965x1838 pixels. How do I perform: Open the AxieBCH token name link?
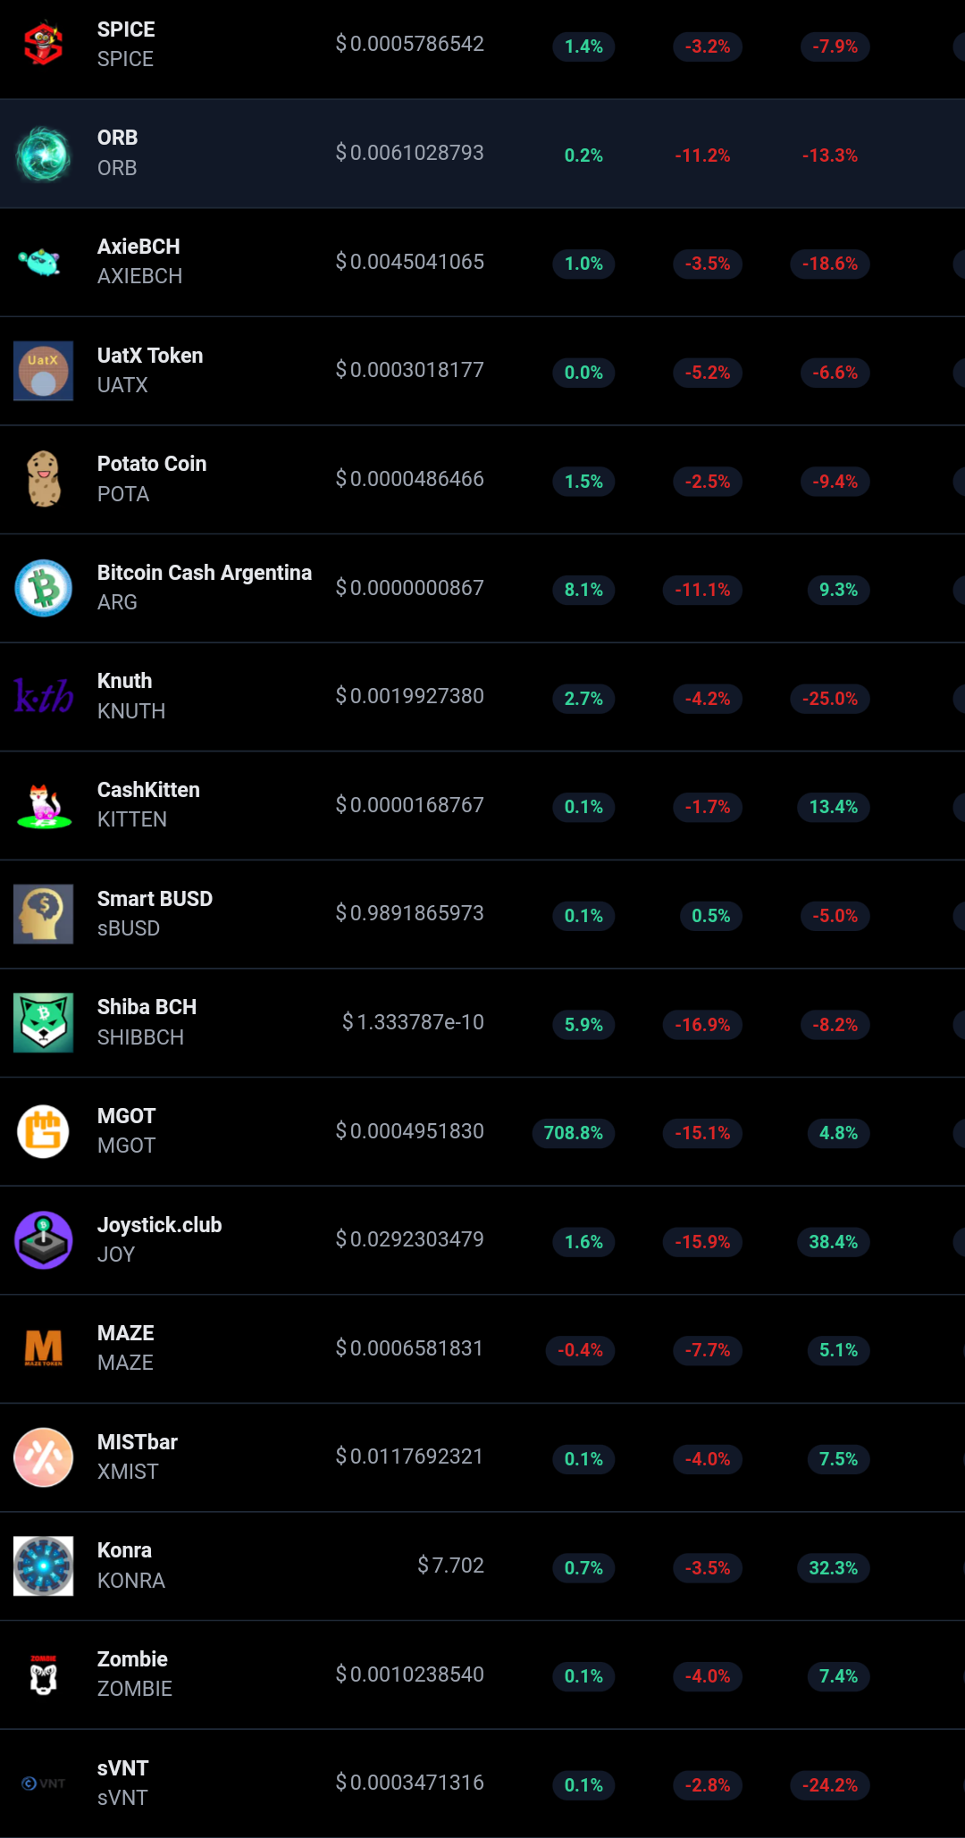click(139, 262)
